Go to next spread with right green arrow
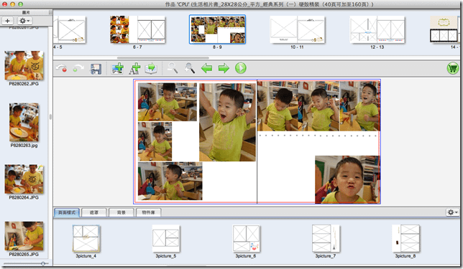 (224, 68)
